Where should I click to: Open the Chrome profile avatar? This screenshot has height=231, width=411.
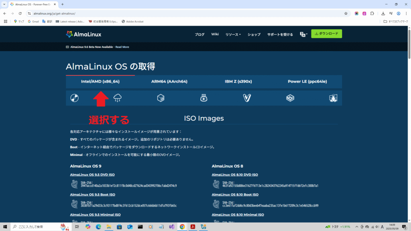point(399,13)
